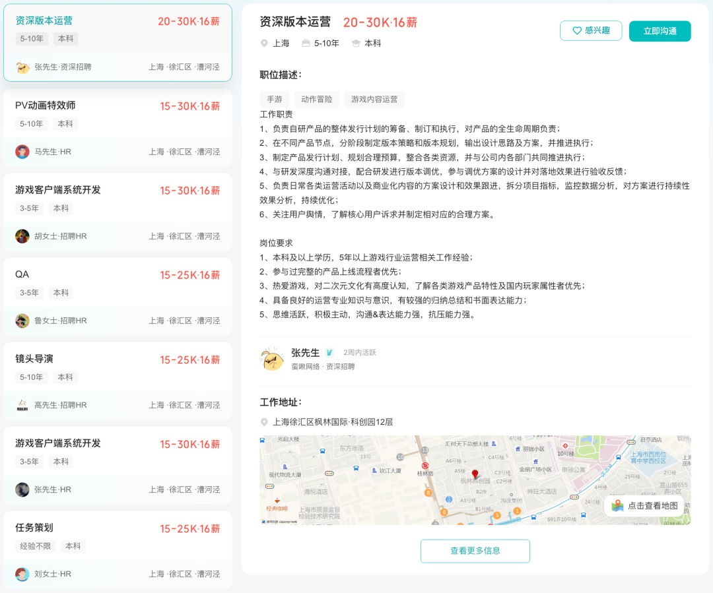Image resolution: width=713 pixels, height=593 pixels.
Task: Click 3-5年 tag on QA card
Action: (x=29, y=292)
